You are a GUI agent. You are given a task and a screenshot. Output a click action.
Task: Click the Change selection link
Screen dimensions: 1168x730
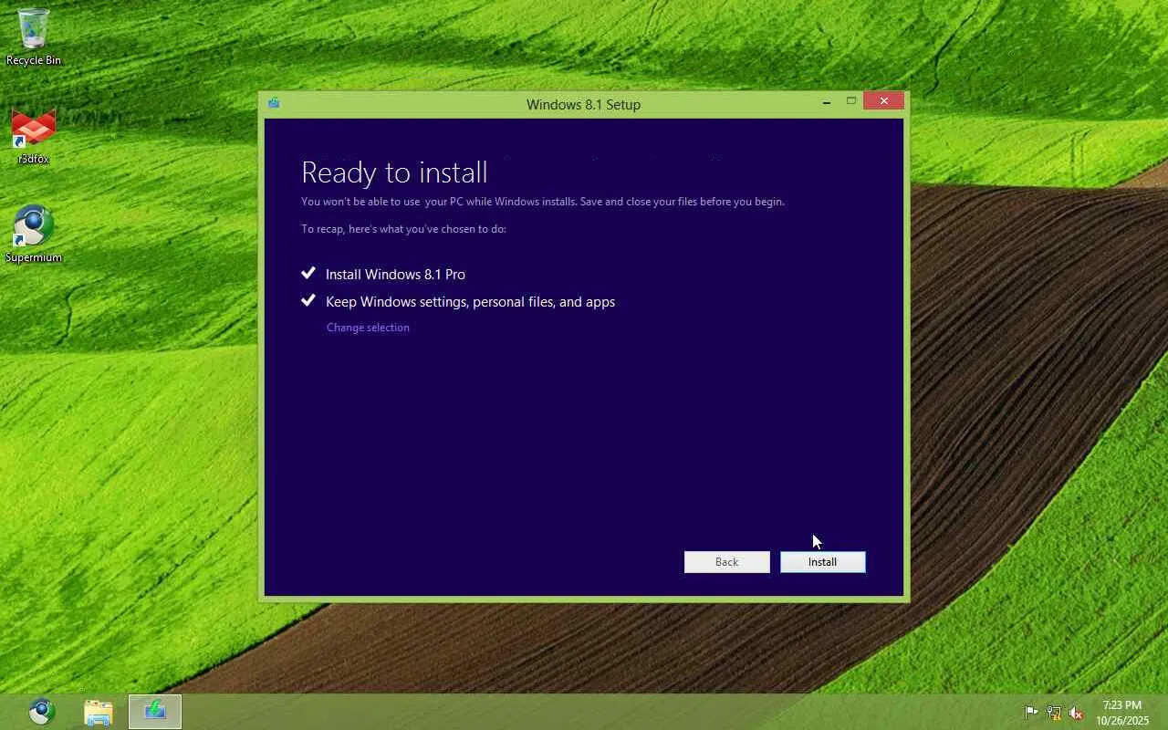coord(368,328)
